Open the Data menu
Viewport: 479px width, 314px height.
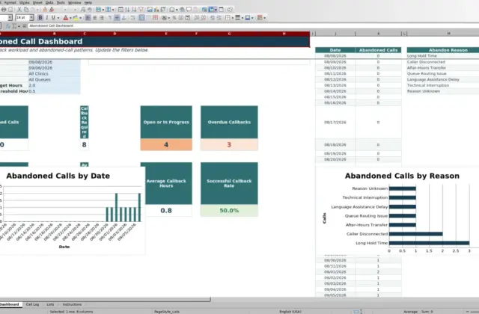pyautogui.click(x=49, y=2)
